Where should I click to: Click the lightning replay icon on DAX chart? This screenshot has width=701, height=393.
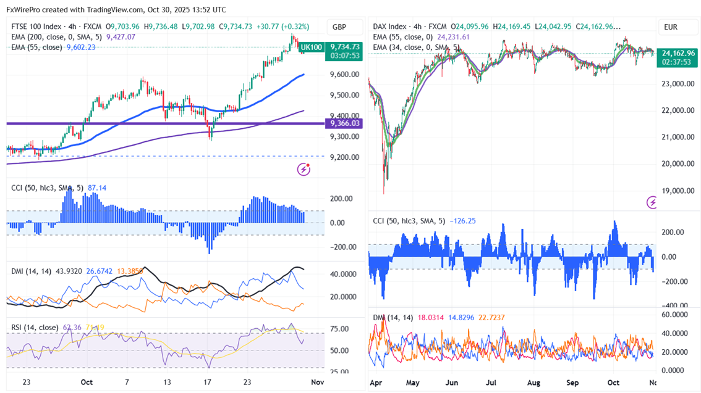click(652, 202)
